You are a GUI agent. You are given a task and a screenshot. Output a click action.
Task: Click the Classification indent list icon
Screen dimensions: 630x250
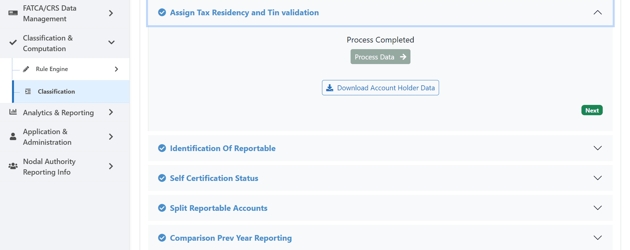28,91
